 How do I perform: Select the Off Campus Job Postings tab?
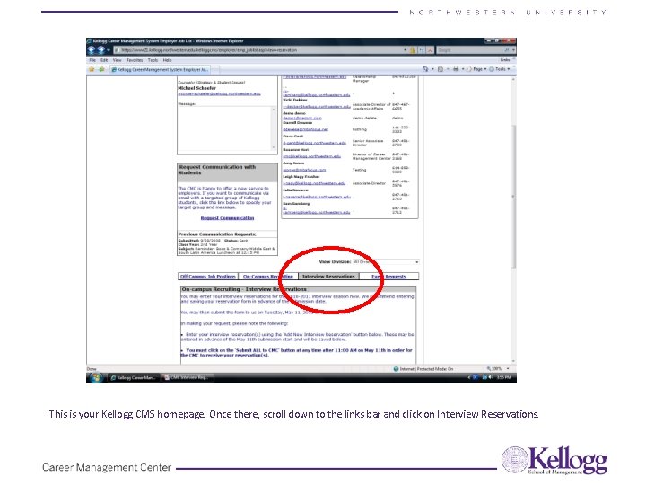click(208, 277)
